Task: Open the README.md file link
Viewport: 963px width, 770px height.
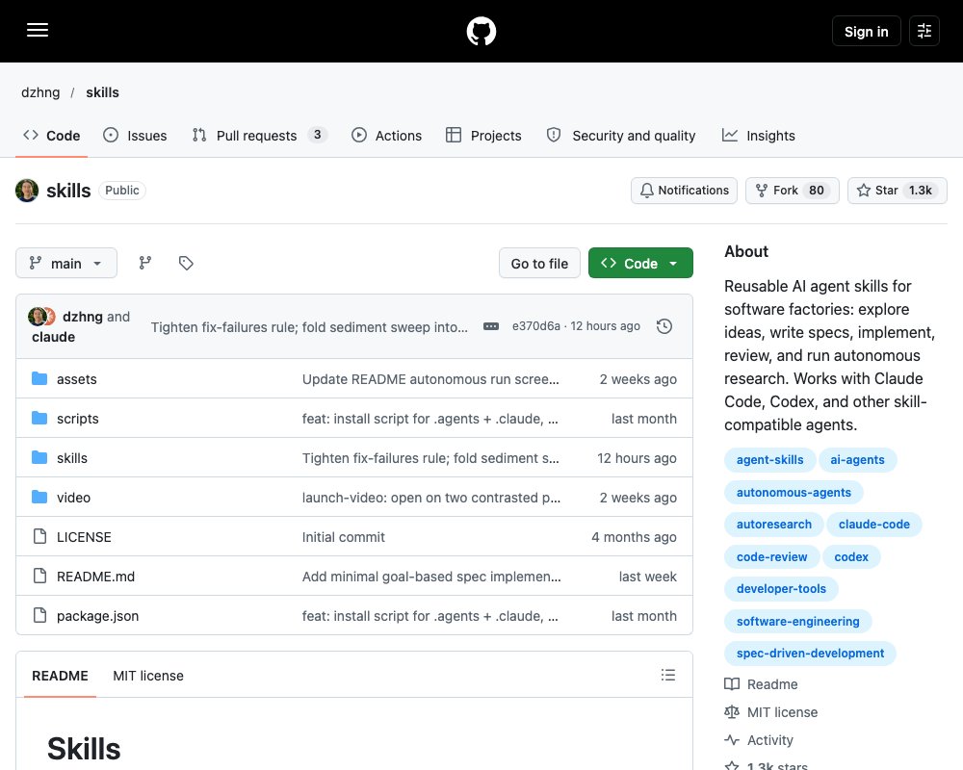Action: point(95,577)
